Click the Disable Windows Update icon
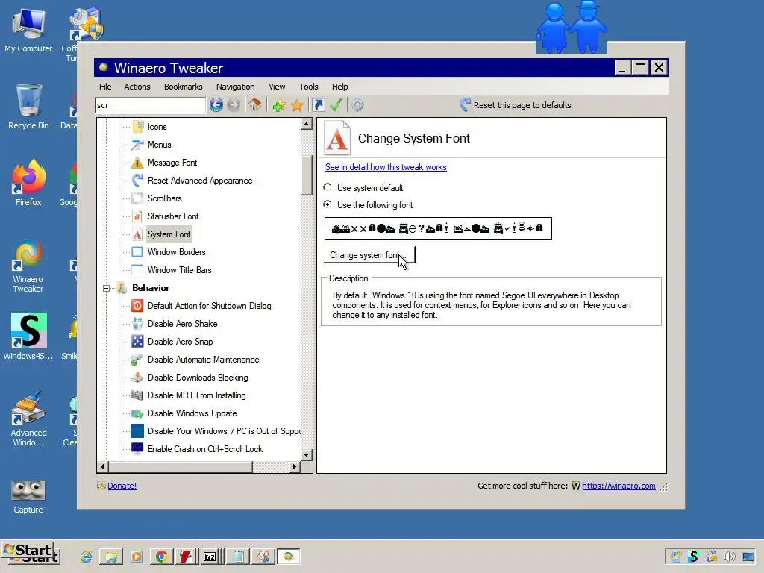764x573 pixels. tap(137, 413)
